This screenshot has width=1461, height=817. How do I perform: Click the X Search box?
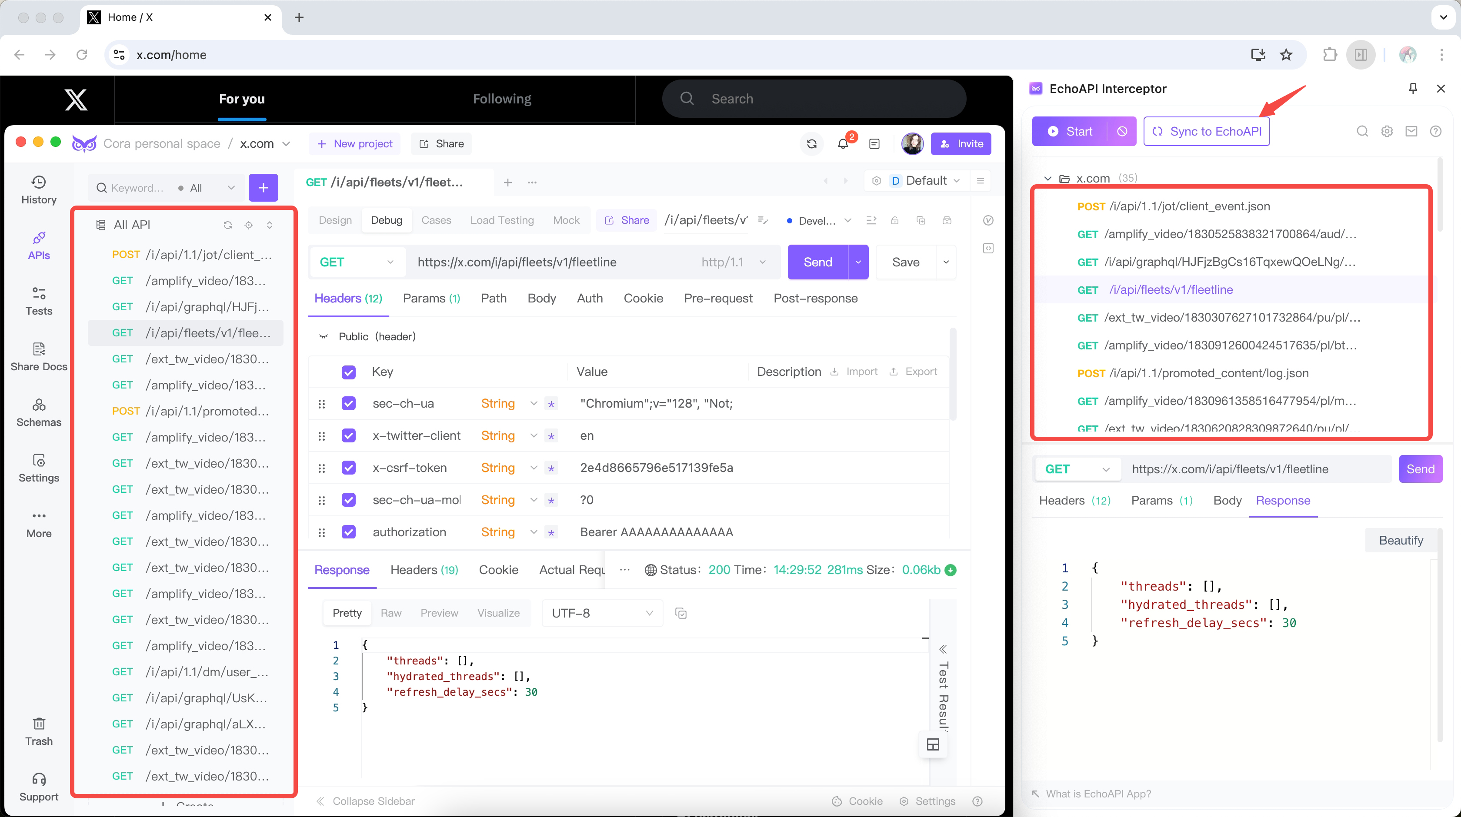click(814, 99)
